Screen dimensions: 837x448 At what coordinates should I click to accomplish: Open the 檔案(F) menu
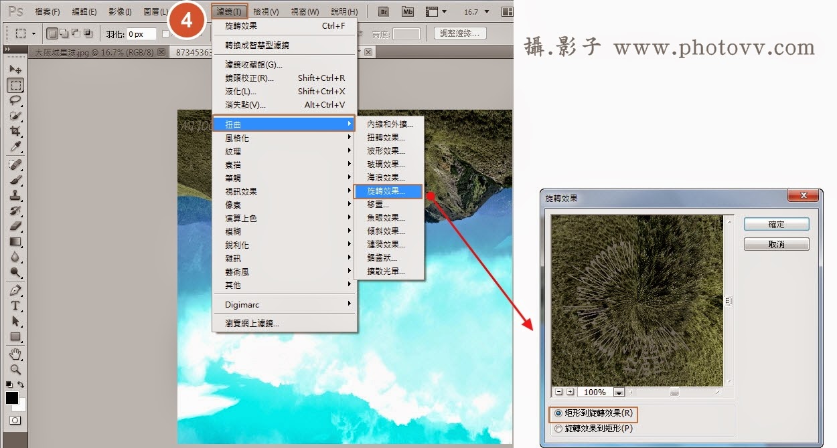[x=47, y=12]
